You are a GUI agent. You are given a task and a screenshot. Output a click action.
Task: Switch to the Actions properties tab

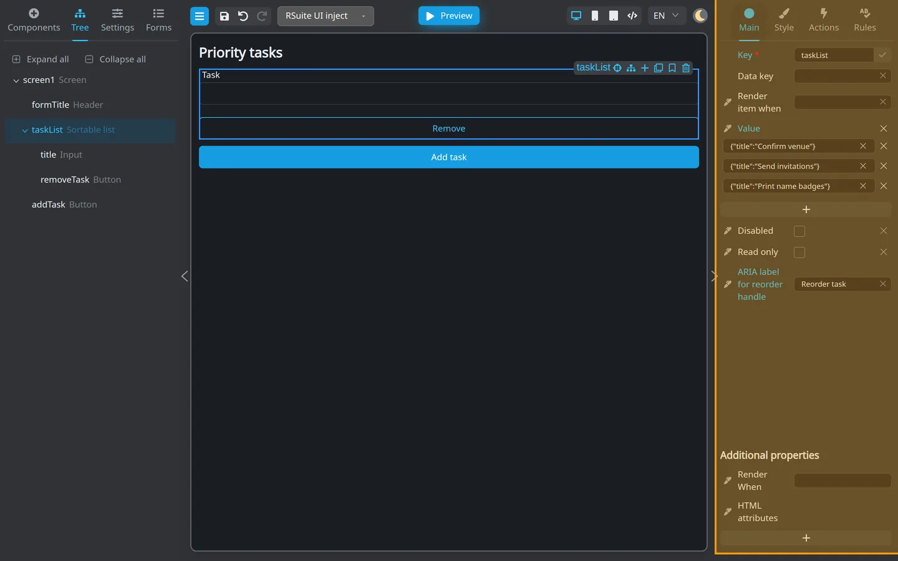click(824, 21)
